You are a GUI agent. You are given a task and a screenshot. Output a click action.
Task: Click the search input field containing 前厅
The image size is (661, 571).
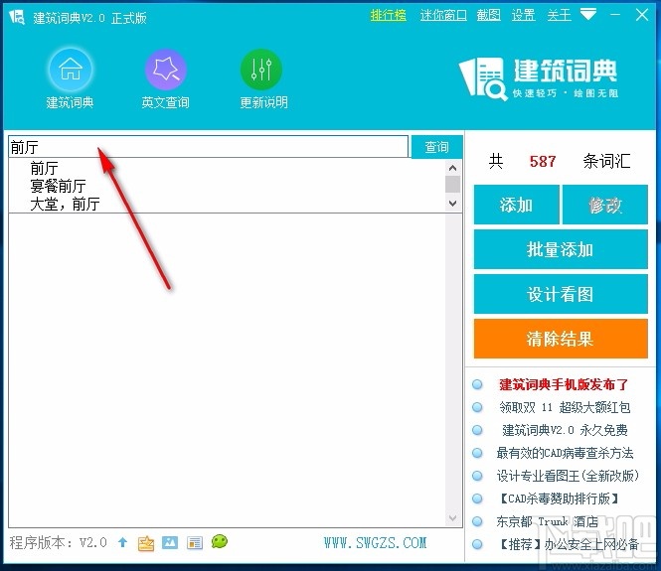click(209, 147)
